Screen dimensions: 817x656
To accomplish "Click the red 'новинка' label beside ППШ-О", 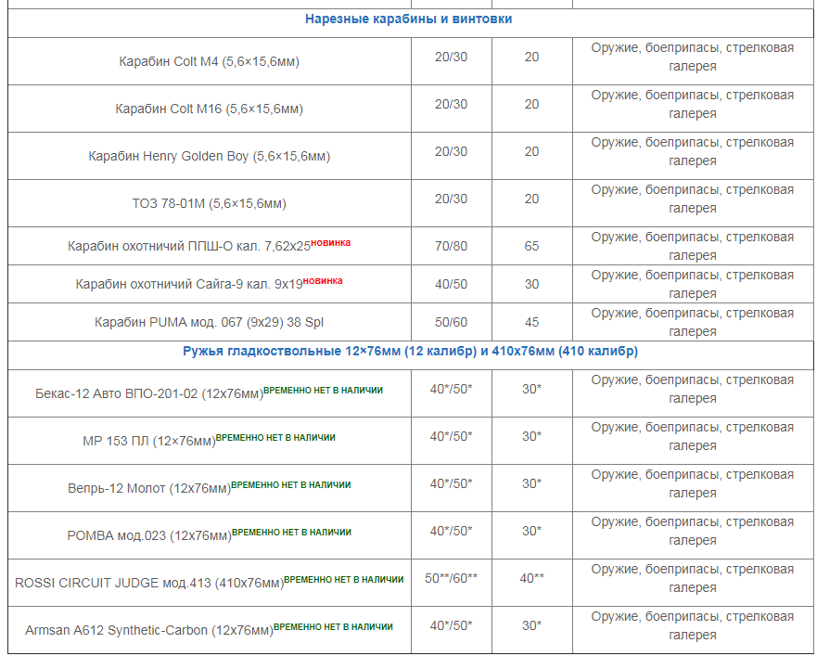I will point(331,243).
